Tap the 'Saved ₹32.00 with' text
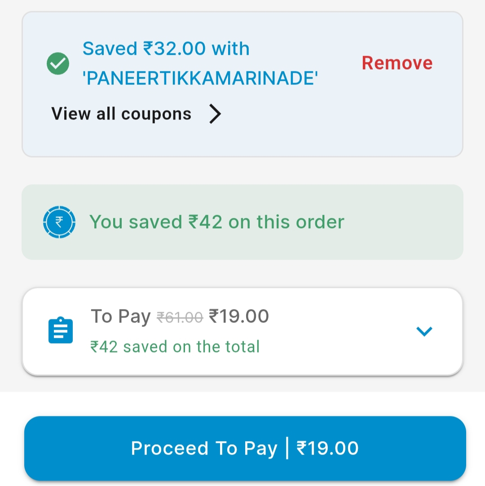 point(166,49)
